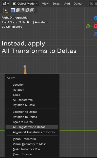Choose Animated Transforms to Deltas
Image resolution: width=97 pixels, height=158 pixels.
pyautogui.click(x=32, y=132)
